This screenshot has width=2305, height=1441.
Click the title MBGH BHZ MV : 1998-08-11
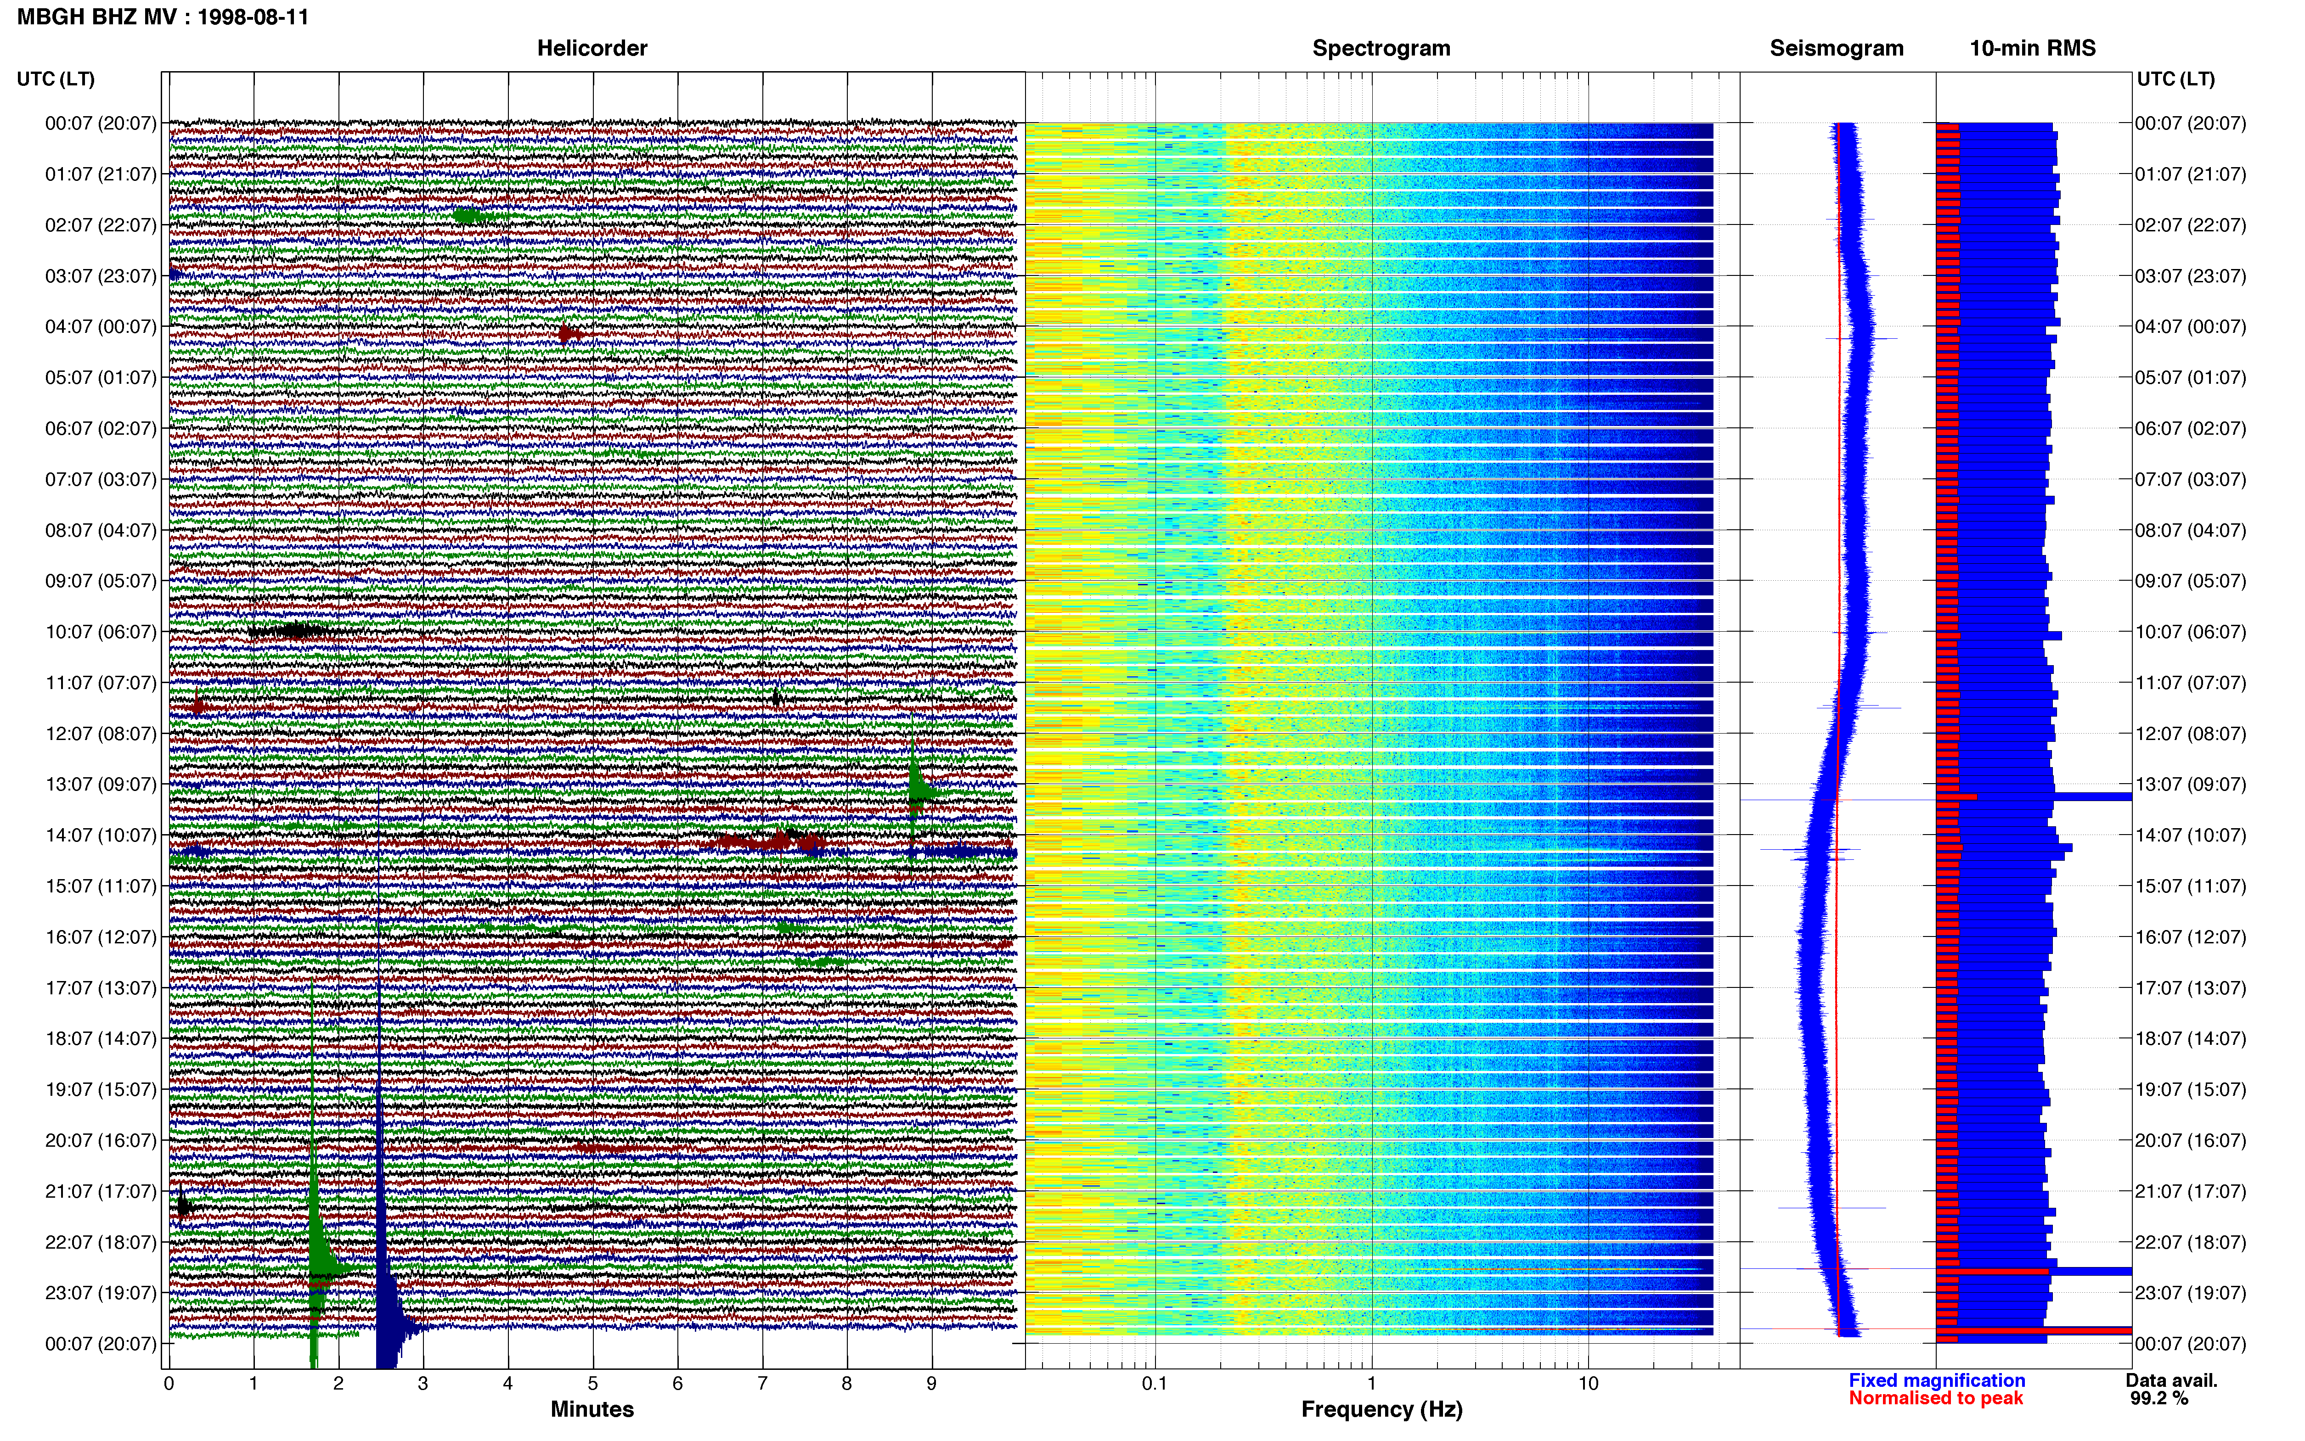163,17
